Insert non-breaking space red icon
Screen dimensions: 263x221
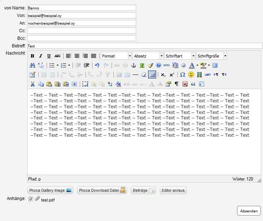coord(185,84)
